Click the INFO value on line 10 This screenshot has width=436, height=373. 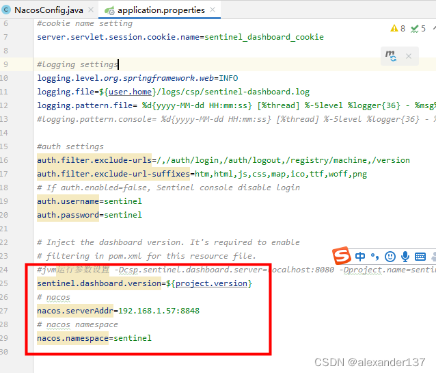click(x=228, y=78)
